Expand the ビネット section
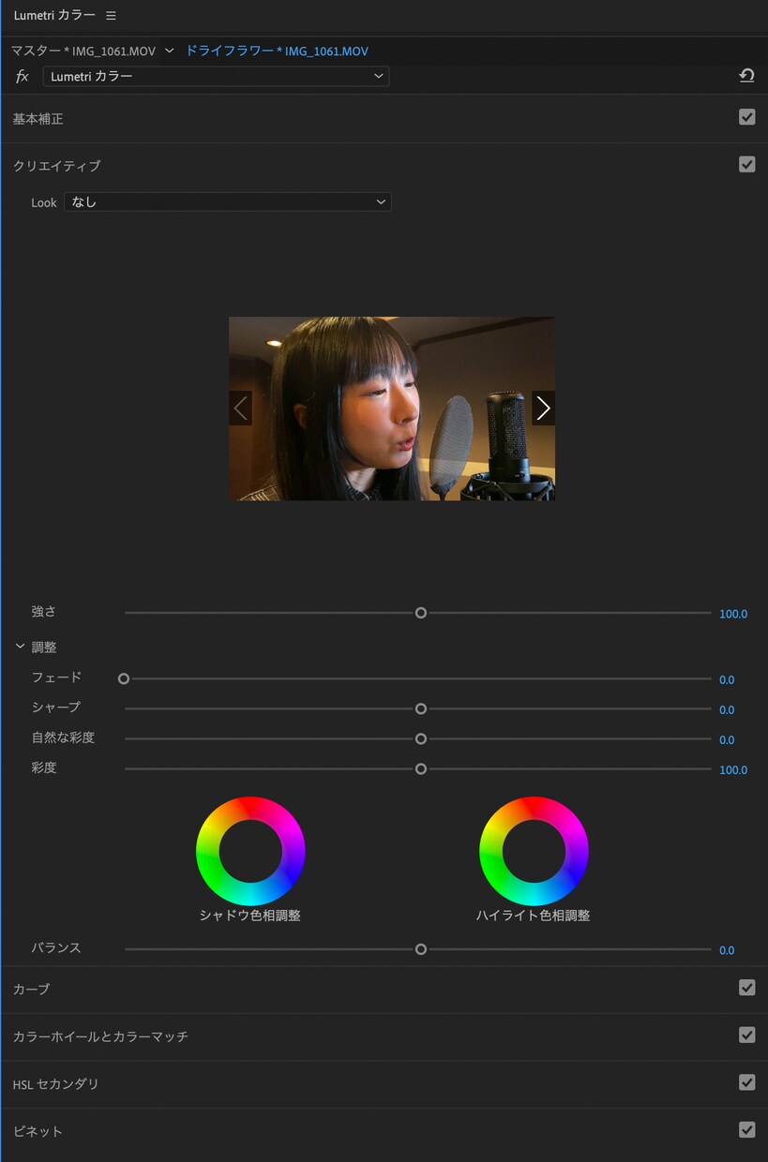 [38, 1131]
